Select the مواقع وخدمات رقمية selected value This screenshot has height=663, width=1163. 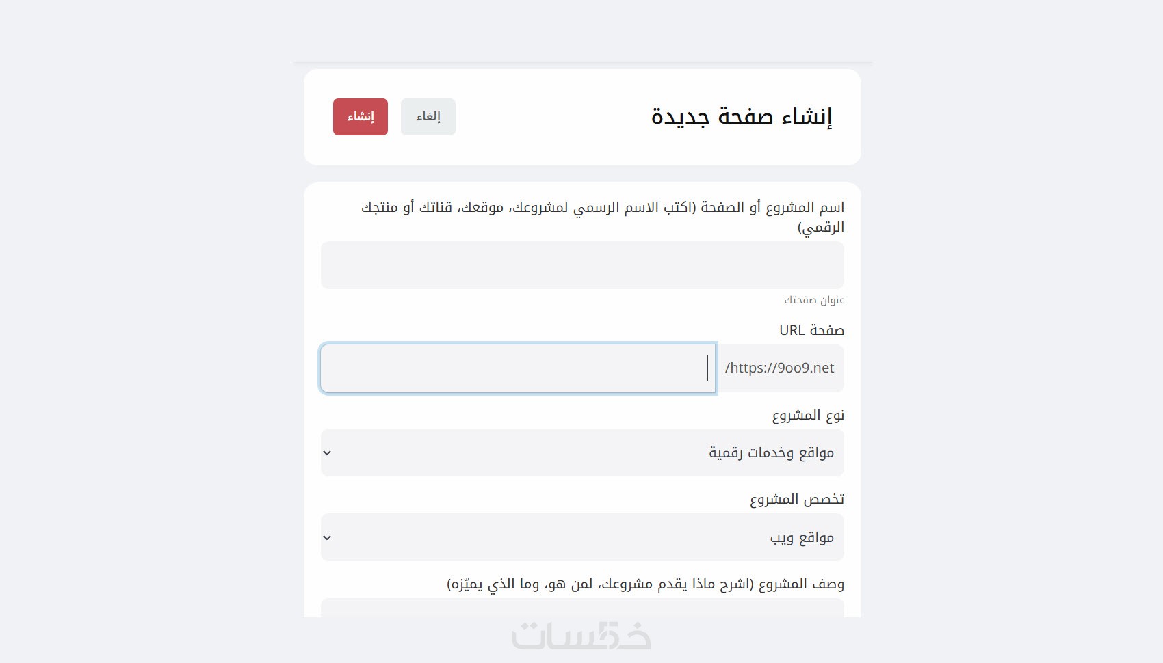point(771,452)
